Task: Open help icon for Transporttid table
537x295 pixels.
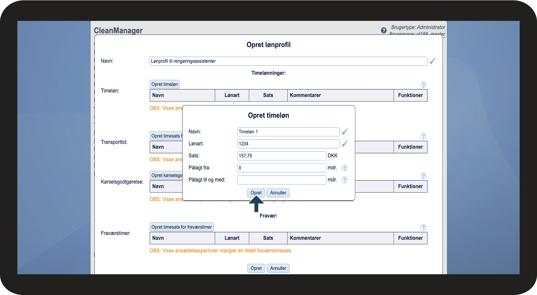Action: (x=423, y=136)
